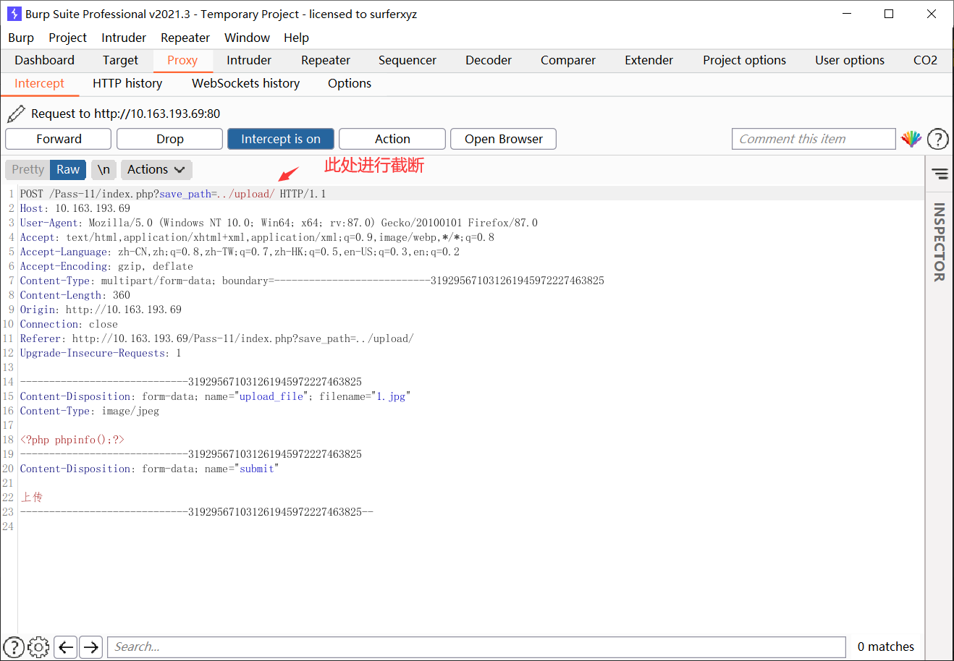
Task: Drop the intercepted request
Action: point(170,139)
